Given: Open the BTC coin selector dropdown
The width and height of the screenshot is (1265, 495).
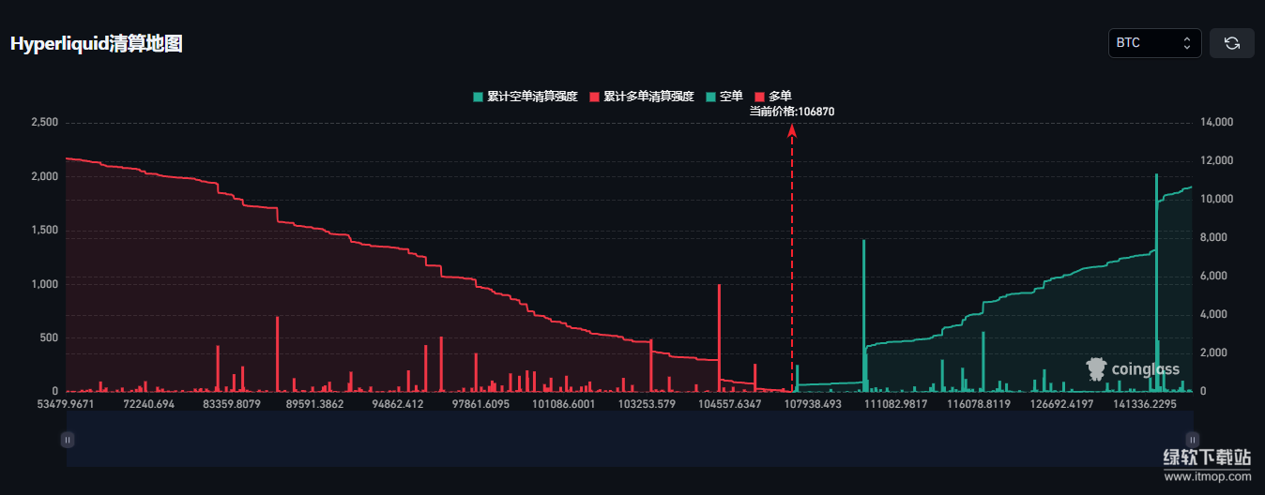Looking at the screenshot, I should pyautogui.click(x=1154, y=43).
